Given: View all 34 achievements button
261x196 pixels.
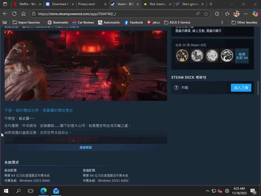Looking at the screenshot, I should pos(242,56).
